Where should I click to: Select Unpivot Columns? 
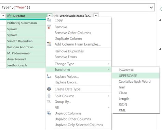pyautogui.click(x=79, y=113)
